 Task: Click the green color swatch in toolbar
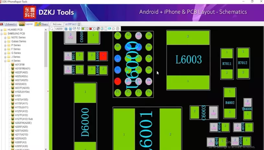[83, 29]
